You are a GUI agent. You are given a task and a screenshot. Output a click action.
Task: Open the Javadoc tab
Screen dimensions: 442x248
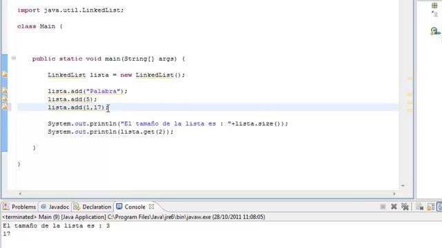click(55, 207)
